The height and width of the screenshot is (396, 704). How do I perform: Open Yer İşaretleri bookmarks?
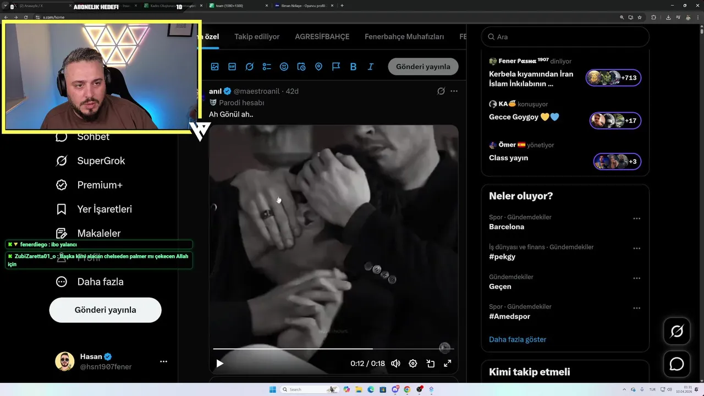(94, 209)
